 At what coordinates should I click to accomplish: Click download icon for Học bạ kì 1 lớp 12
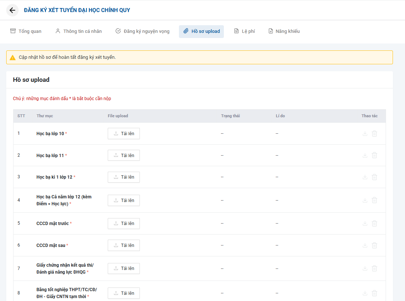coord(364,177)
